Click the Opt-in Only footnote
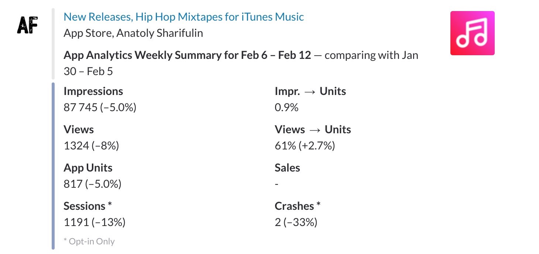The image size is (539, 254). coord(89,241)
